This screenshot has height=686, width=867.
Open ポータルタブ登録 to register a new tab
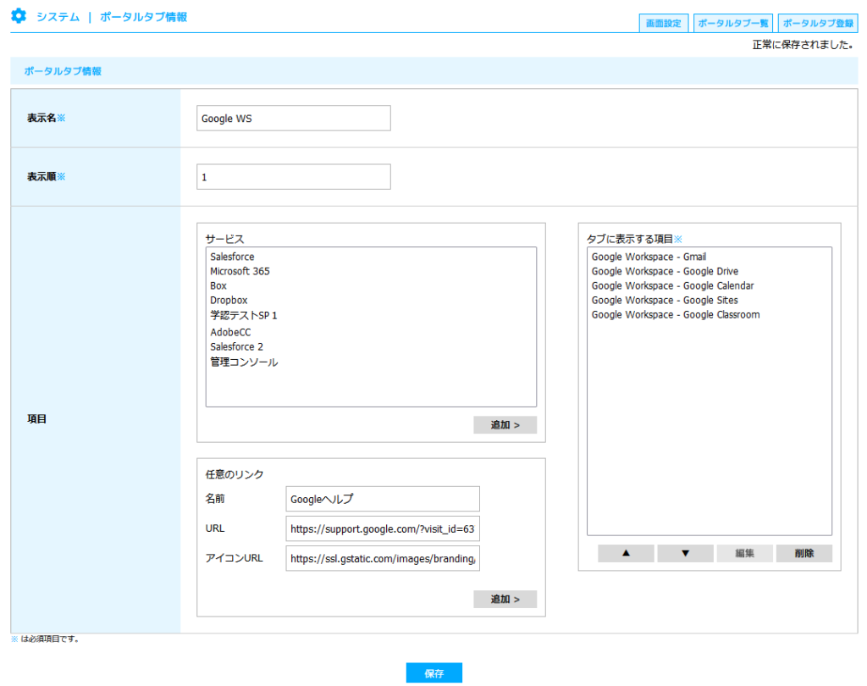[817, 23]
